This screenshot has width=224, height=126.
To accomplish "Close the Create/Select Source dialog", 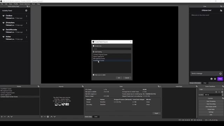I will pos(131,42).
